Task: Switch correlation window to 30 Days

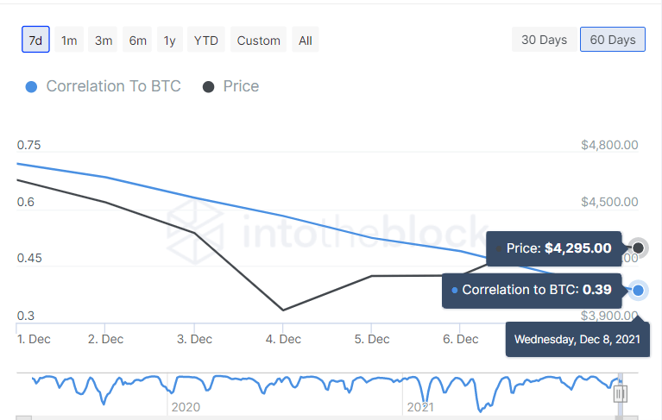Action: (544, 40)
